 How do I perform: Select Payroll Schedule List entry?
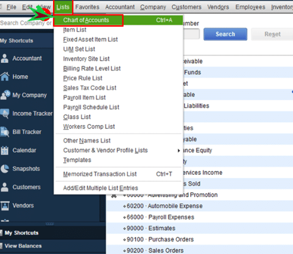(118, 107)
